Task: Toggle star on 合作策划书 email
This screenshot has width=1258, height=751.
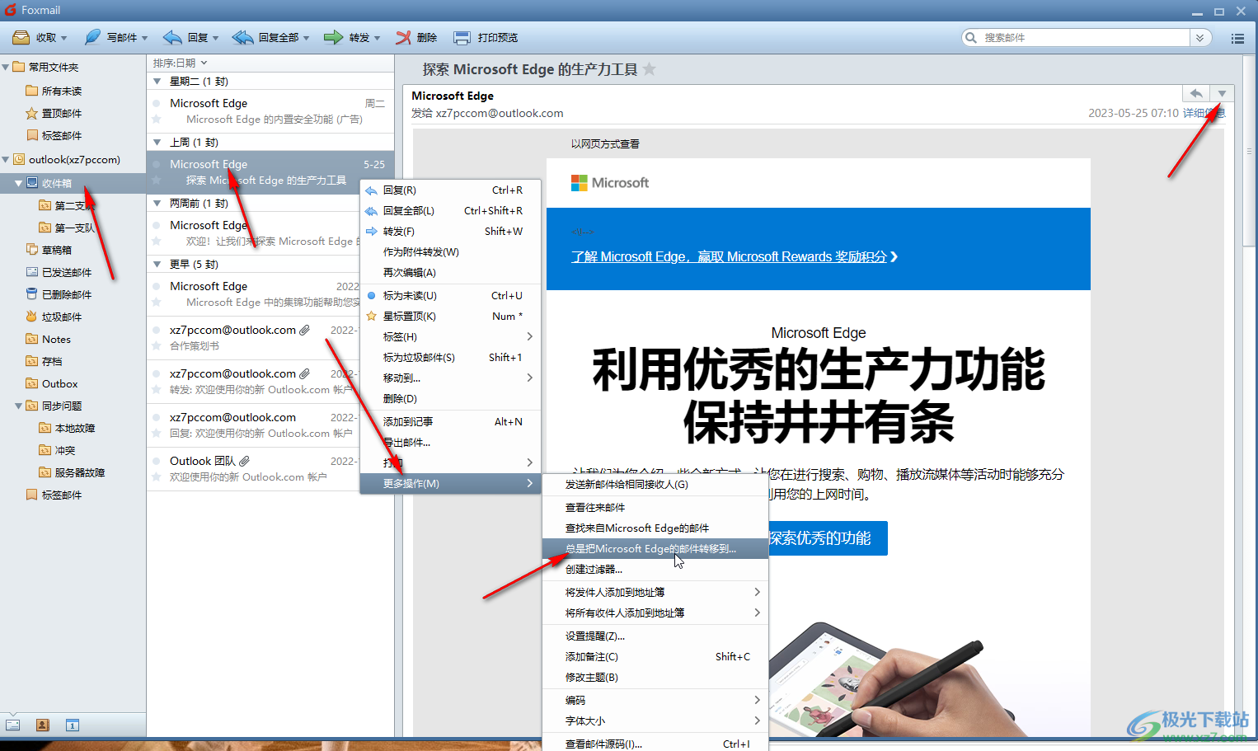Action: (156, 346)
